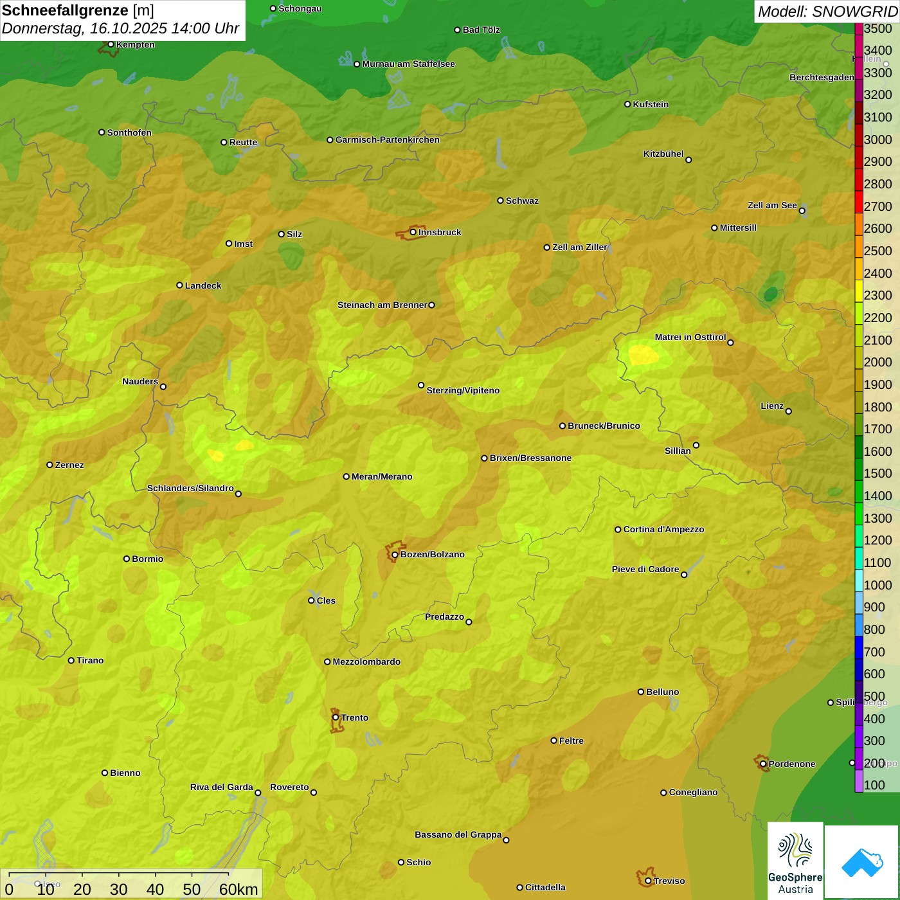
Task: Click the 'Nauders' town label
Action: [140, 381]
